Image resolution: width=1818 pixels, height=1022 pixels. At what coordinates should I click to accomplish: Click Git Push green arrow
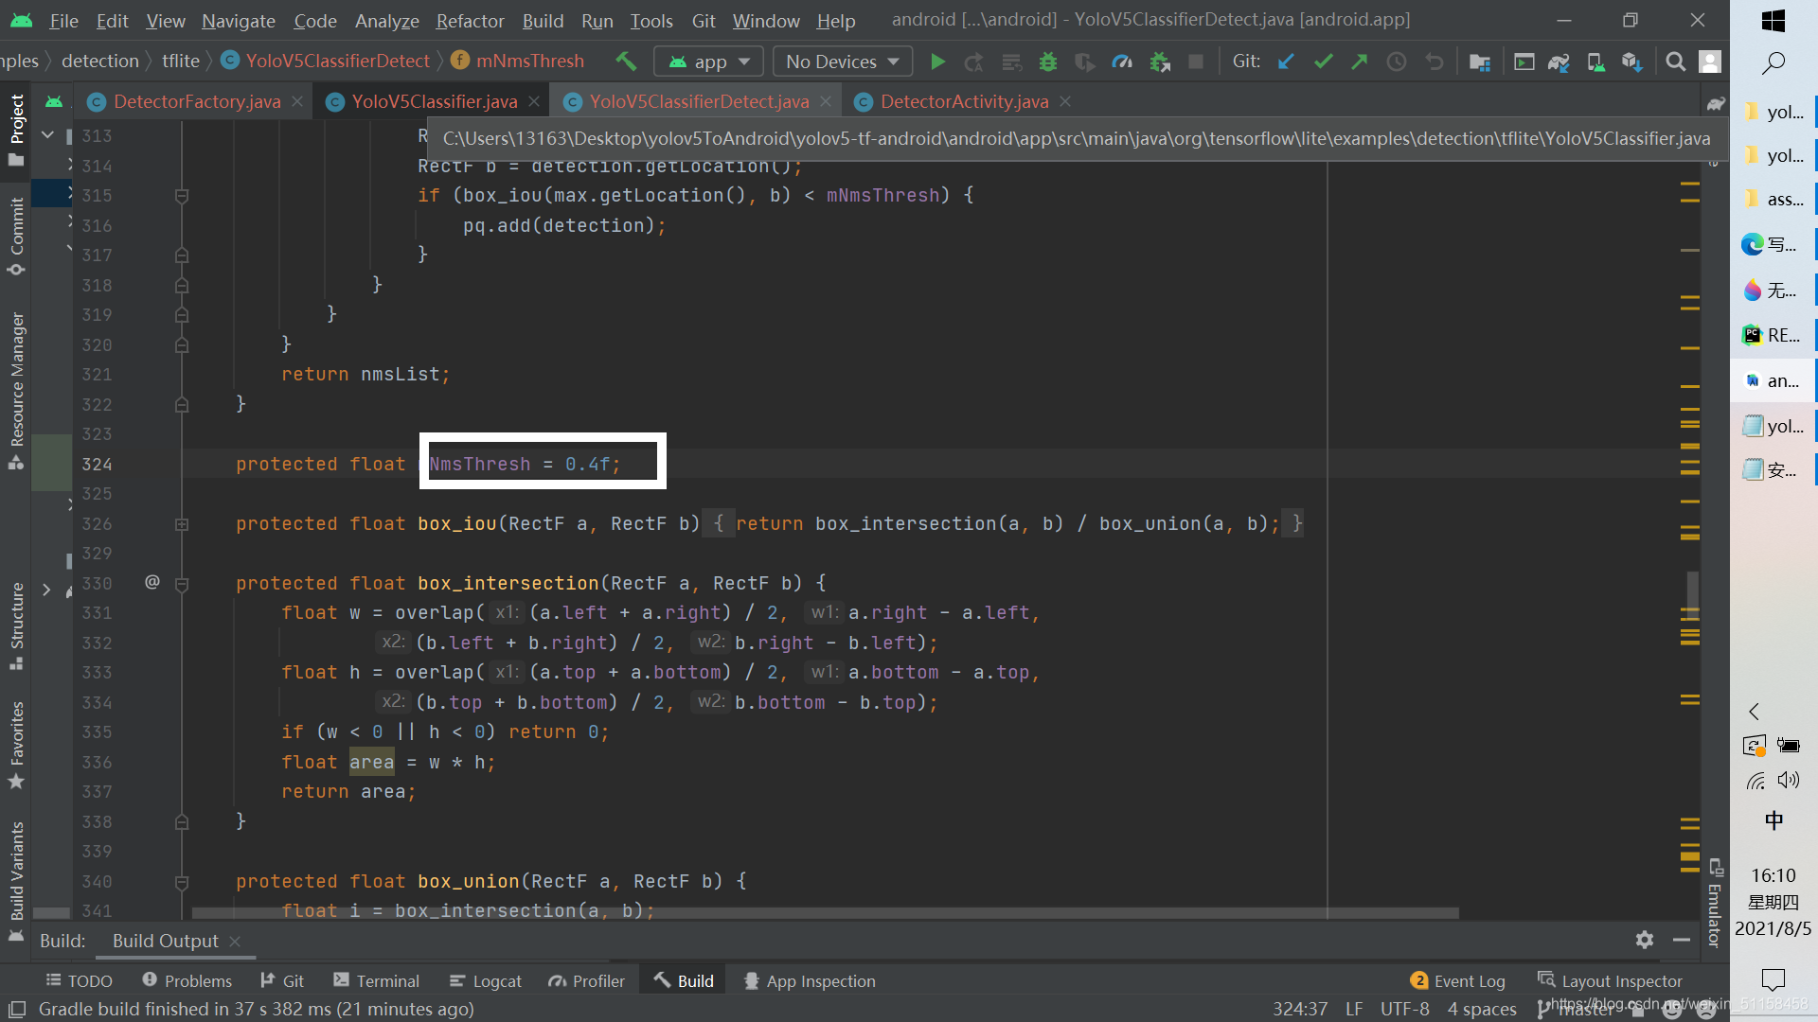(1360, 62)
